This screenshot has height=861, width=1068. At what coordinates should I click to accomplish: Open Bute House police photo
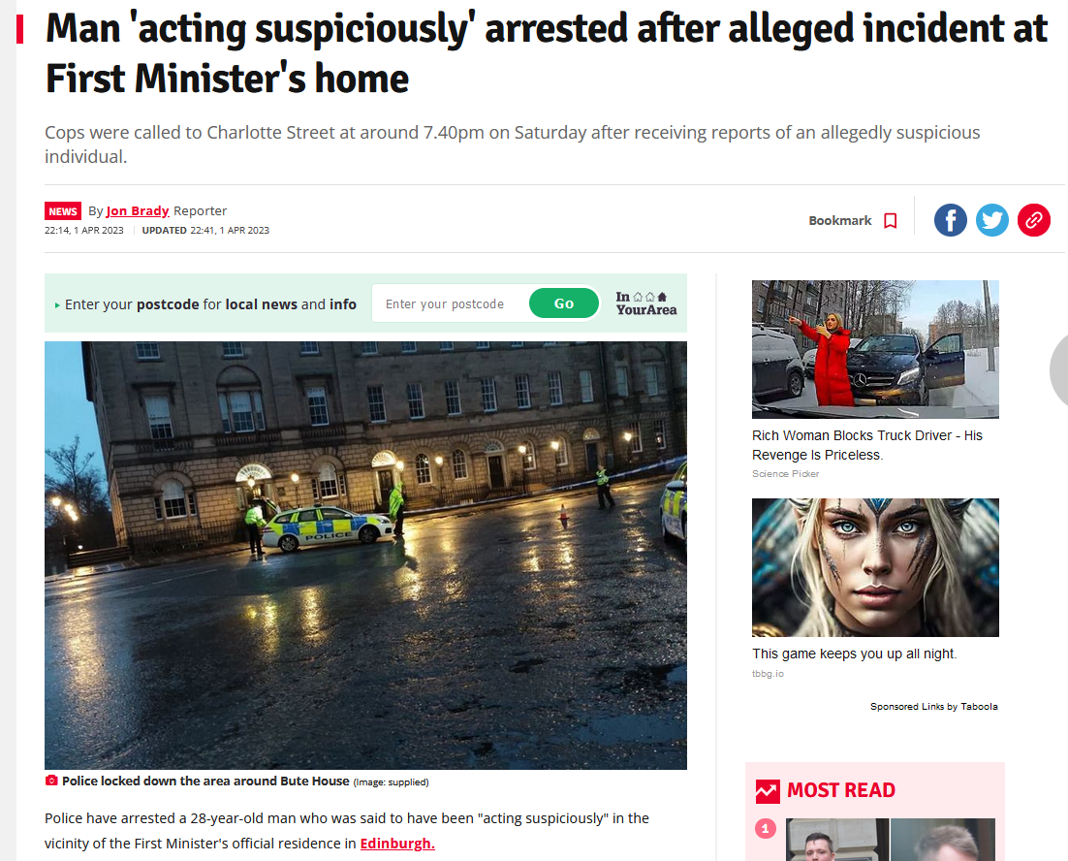coord(365,556)
